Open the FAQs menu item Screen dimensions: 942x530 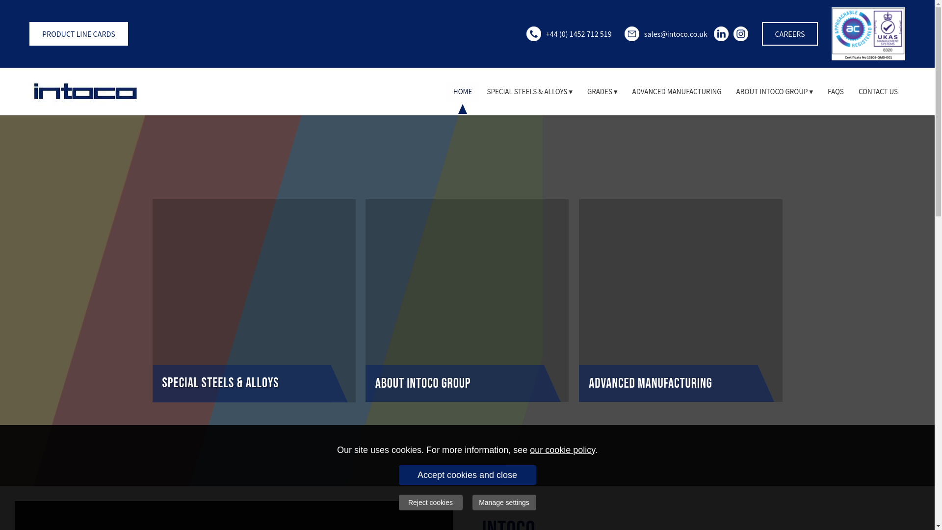(836, 91)
